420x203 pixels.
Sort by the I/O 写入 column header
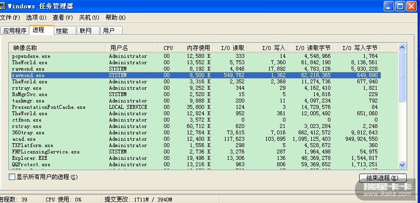[x=268, y=48]
